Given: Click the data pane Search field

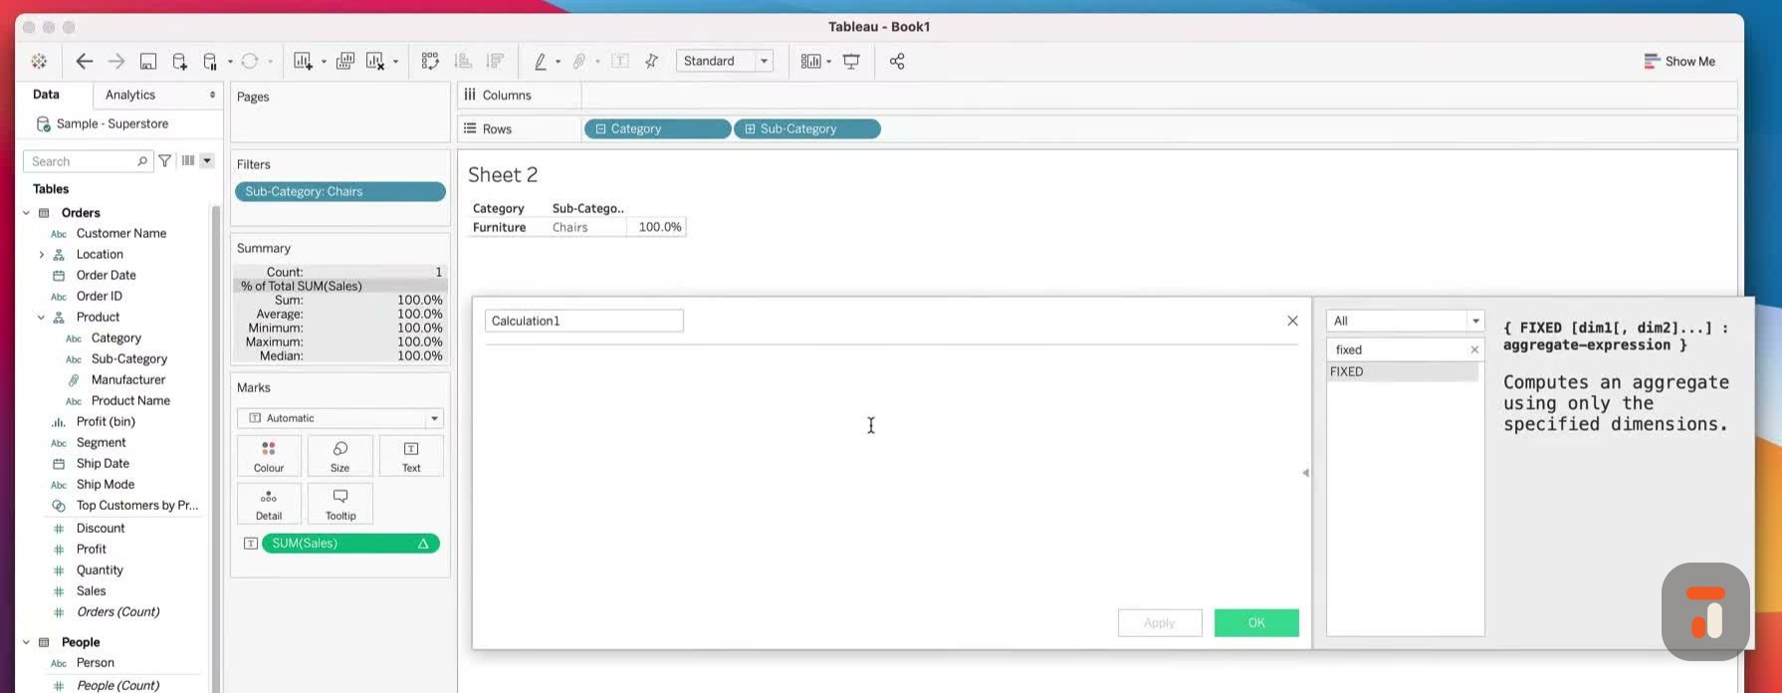Looking at the screenshot, I should (88, 161).
